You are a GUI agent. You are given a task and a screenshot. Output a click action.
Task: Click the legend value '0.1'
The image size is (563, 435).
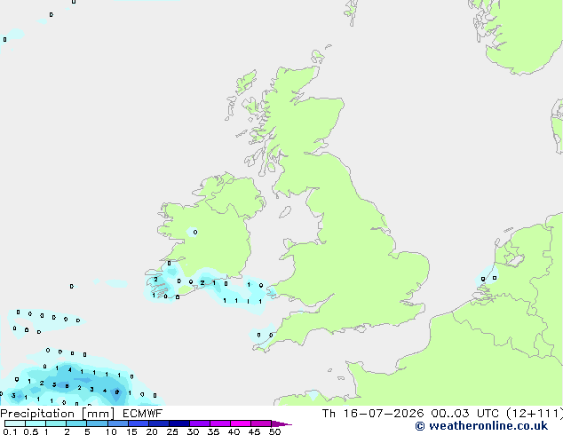pos(10,431)
